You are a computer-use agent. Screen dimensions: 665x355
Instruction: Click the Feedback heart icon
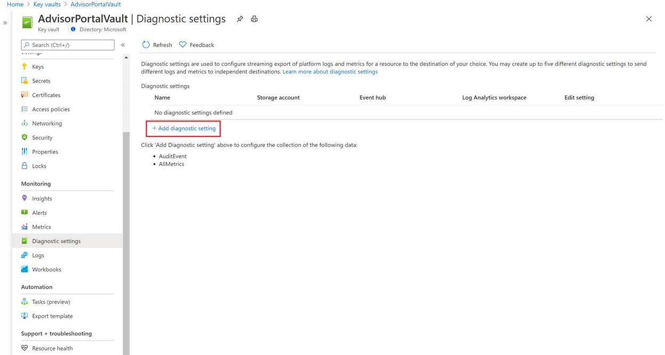(183, 45)
